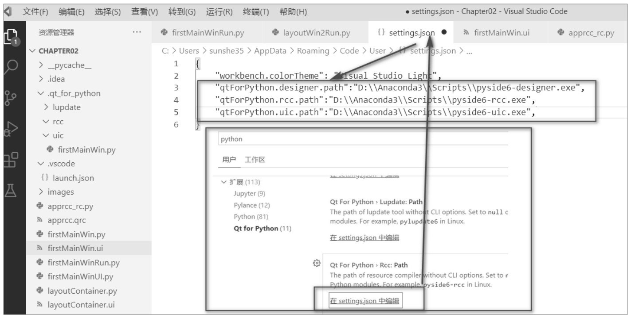Screen dimensions: 631x318
Task: Select Jupyter (9) settings category
Action: 250,193
